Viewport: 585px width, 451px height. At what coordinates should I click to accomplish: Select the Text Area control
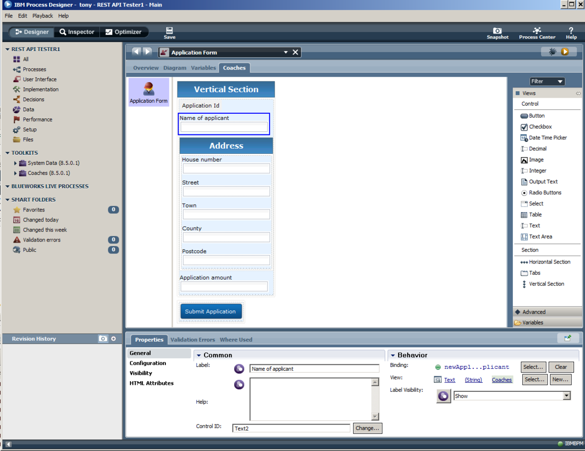click(x=536, y=237)
